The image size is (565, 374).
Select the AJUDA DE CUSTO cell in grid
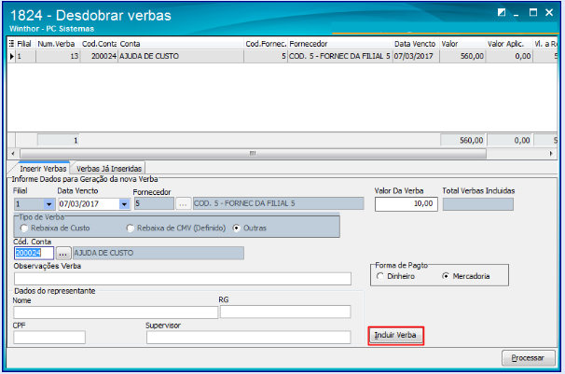click(x=181, y=56)
